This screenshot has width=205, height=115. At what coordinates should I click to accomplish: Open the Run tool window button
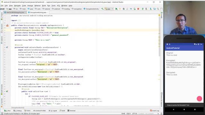[x=7, y=111]
